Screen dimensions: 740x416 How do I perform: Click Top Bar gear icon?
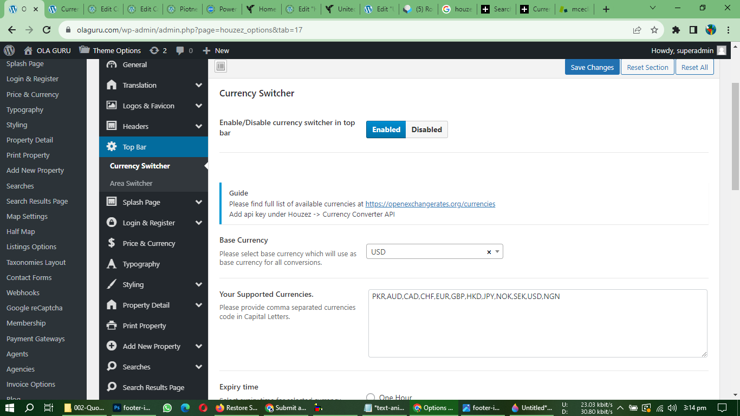112,147
